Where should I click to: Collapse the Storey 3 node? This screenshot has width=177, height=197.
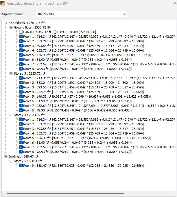click(x=11, y=73)
